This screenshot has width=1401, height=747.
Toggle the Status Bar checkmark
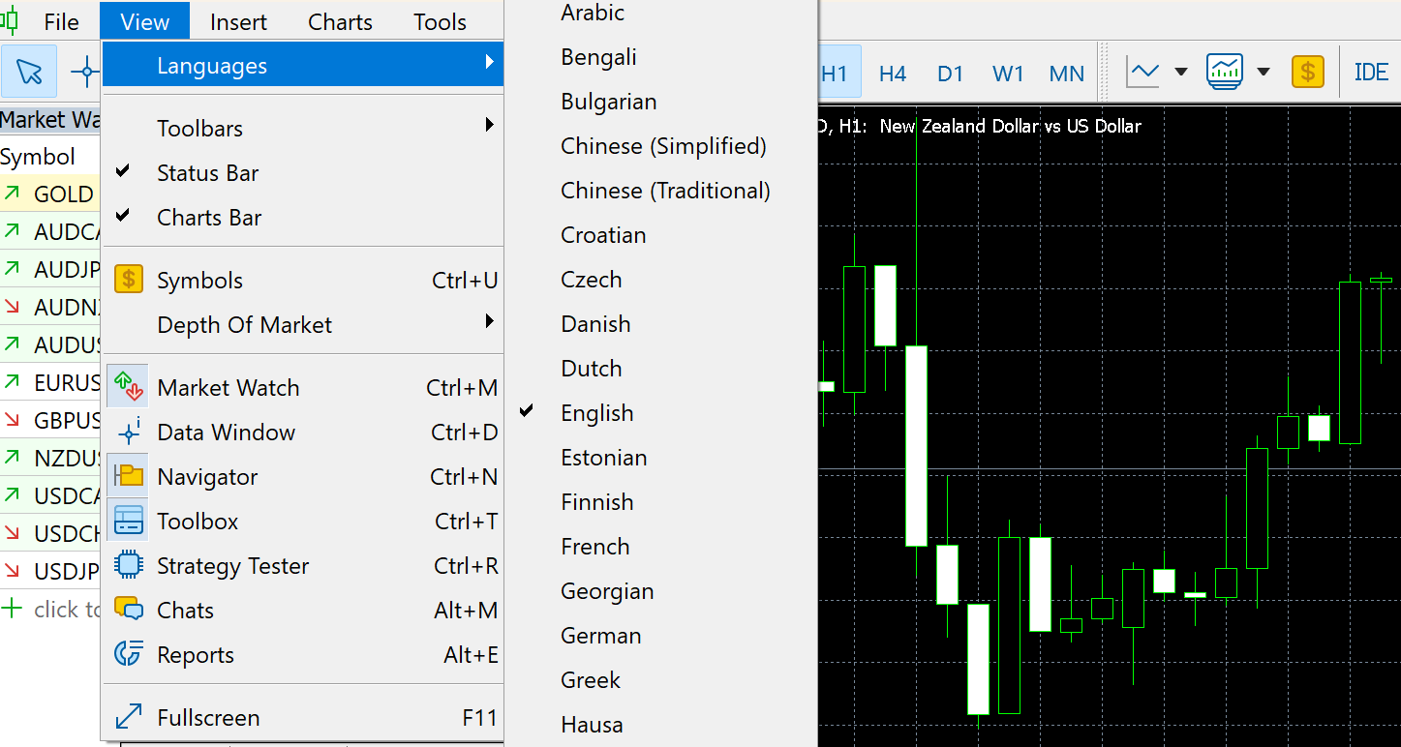pos(207,173)
